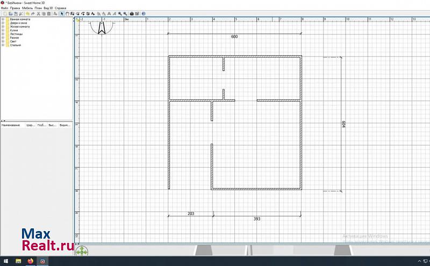Click the Cut scissors icon

click(x=38, y=13)
